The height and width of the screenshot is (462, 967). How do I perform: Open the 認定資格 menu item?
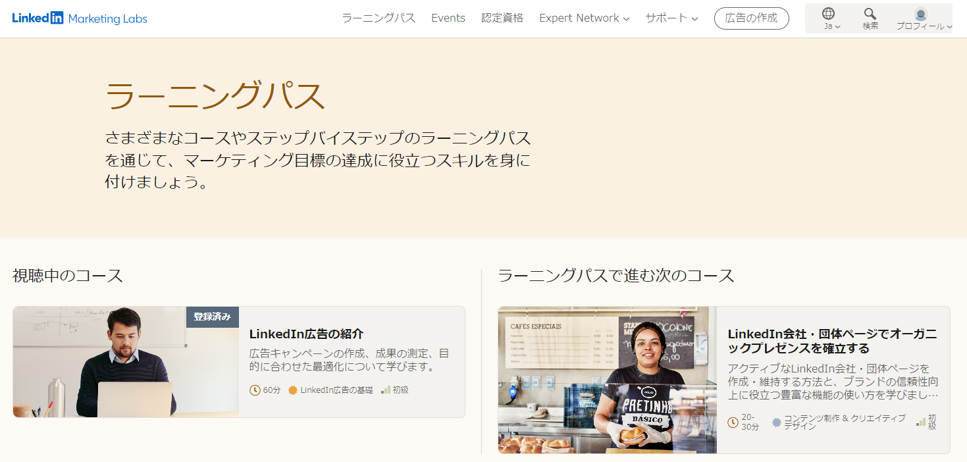coord(502,18)
